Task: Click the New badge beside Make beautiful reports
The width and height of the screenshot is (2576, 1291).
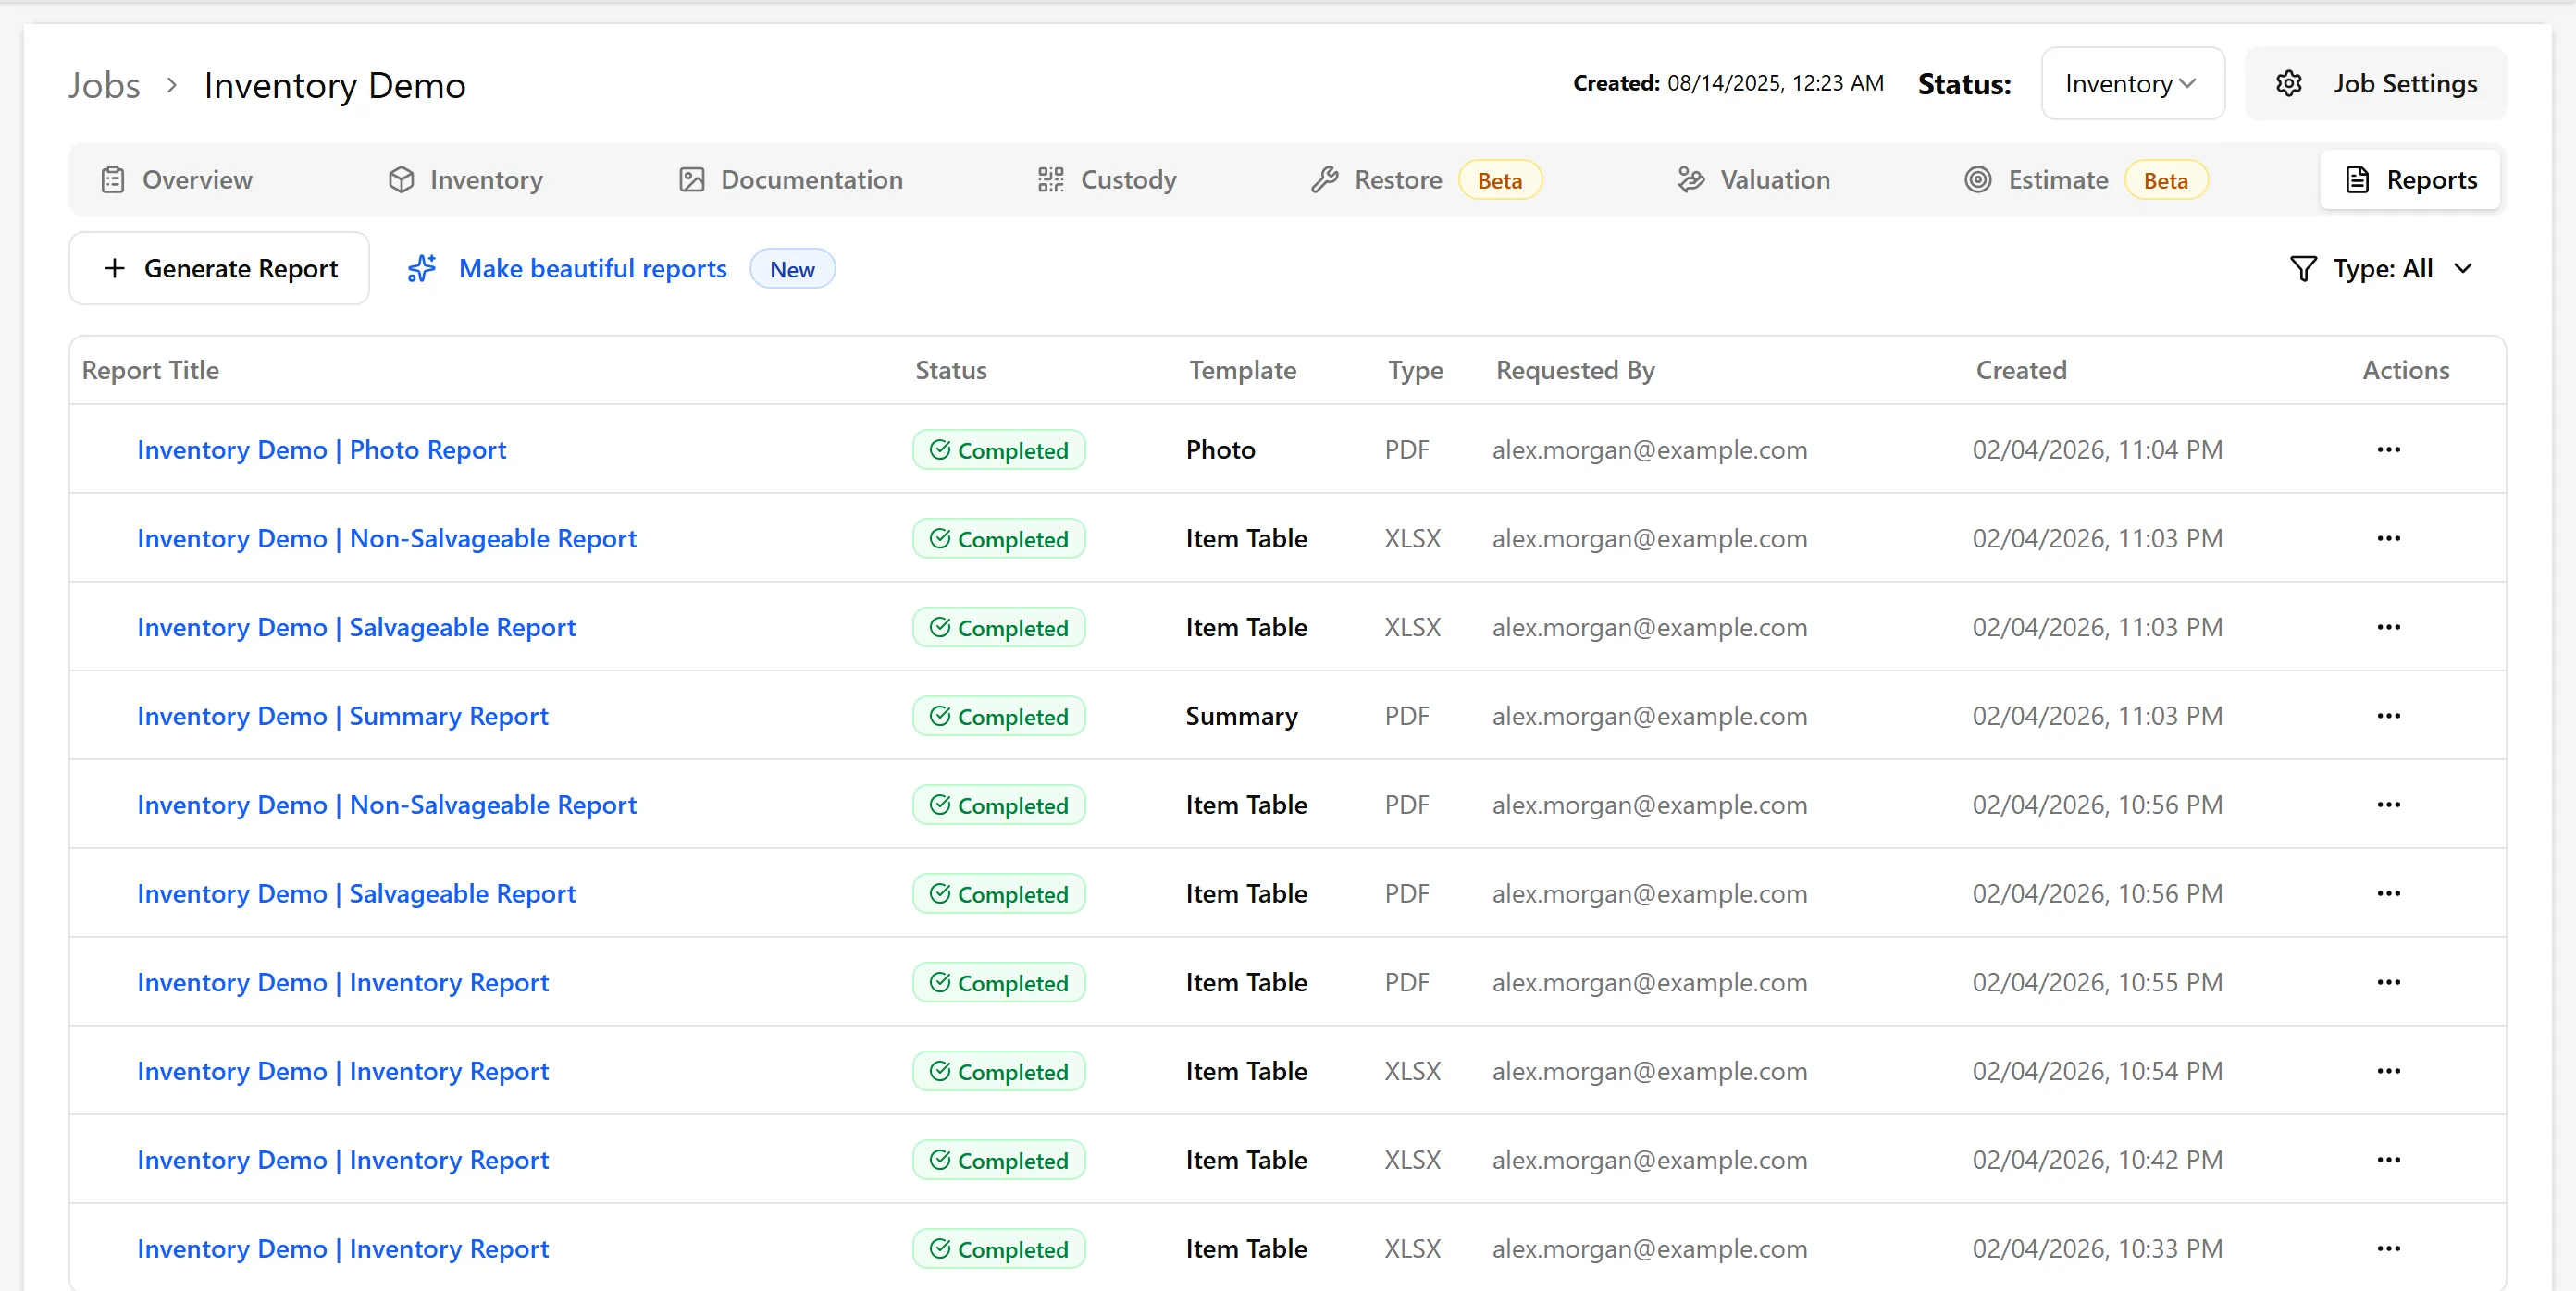Action: 792,269
